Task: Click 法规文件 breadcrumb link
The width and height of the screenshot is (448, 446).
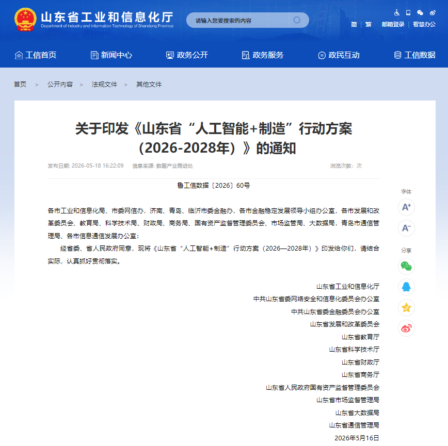Action: pos(104,85)
